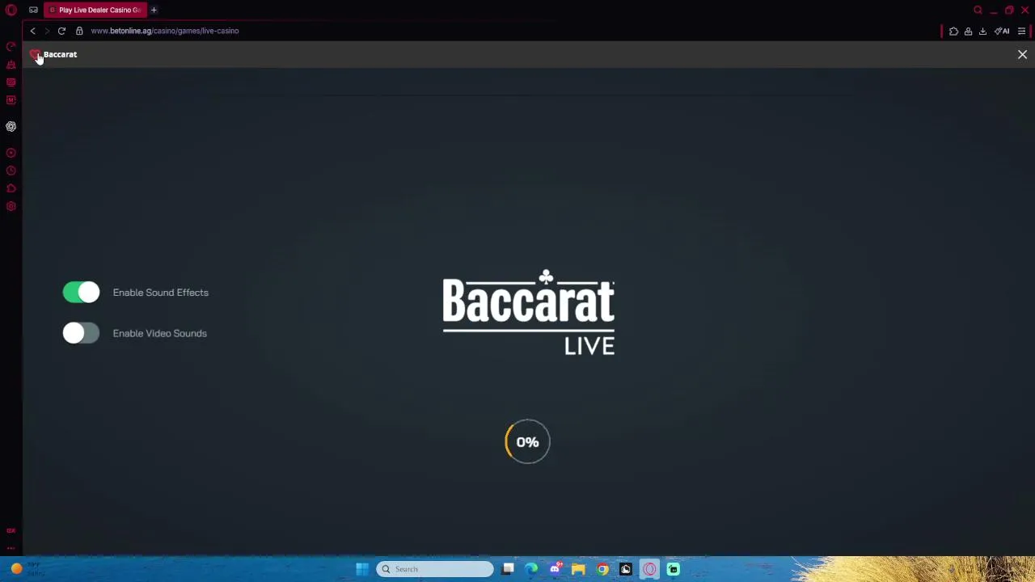1035x582 pixels.
Task: Reload the current page
Action: point(61,31)
